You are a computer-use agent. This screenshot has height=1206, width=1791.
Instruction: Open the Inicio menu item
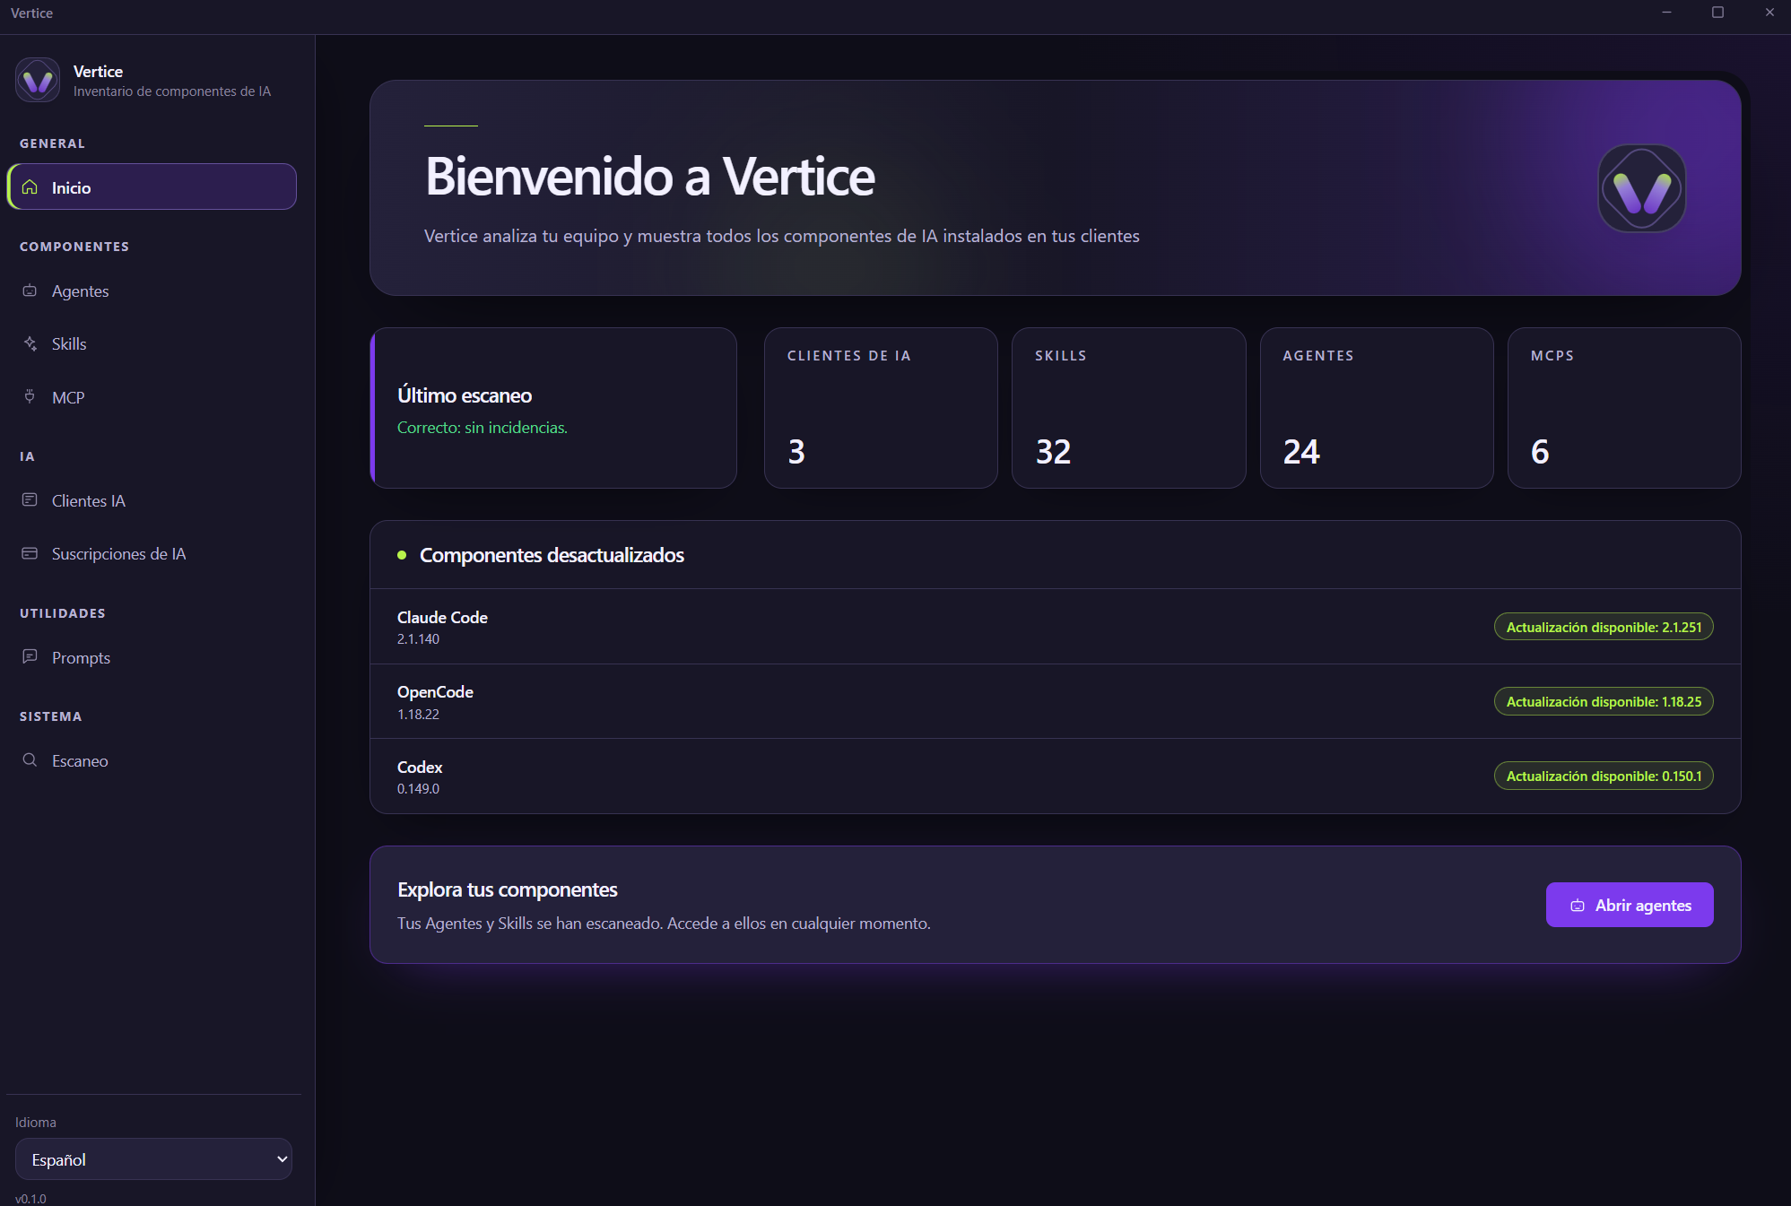tap(152, 187)
